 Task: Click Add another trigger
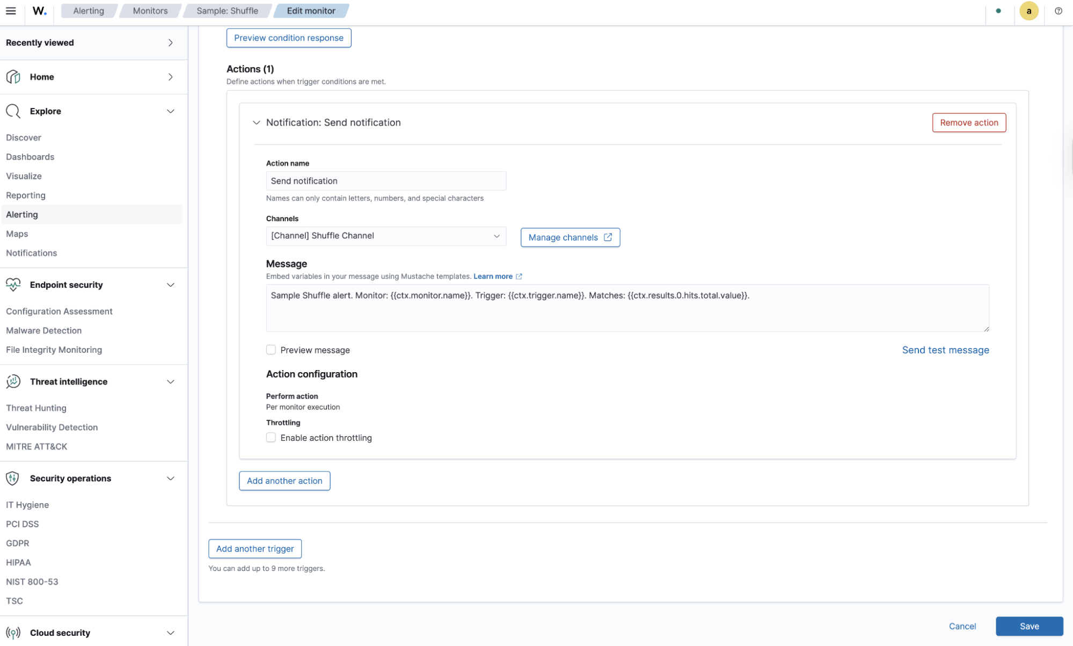coord(254,549)
